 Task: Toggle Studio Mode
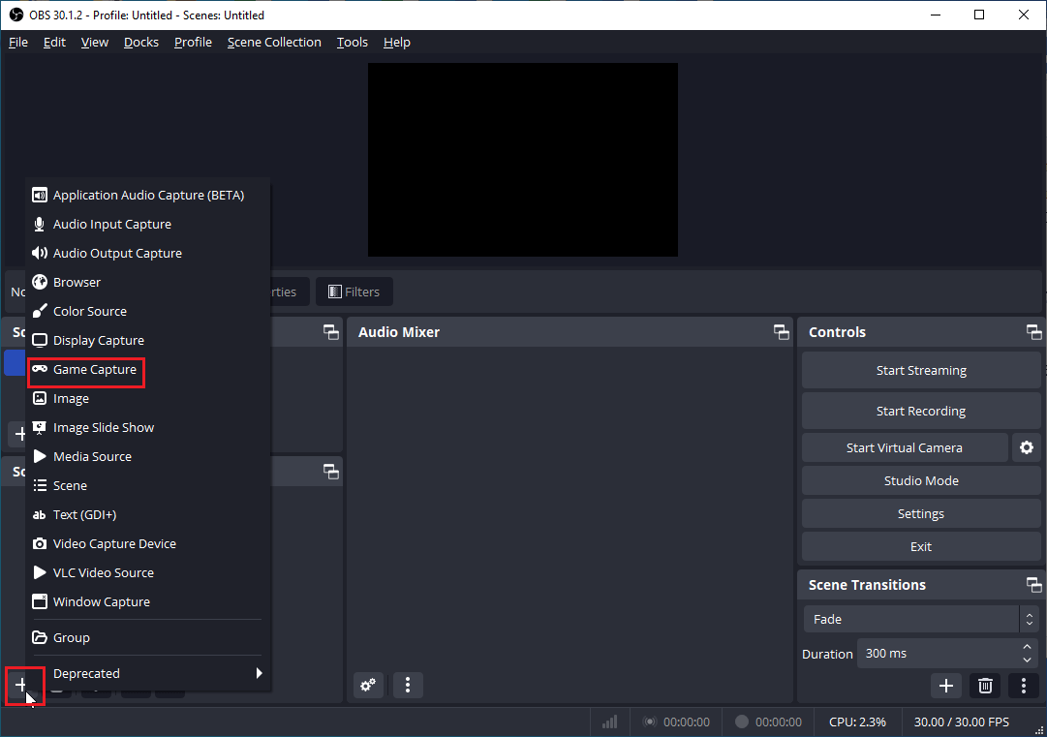(x=920, y=480)
